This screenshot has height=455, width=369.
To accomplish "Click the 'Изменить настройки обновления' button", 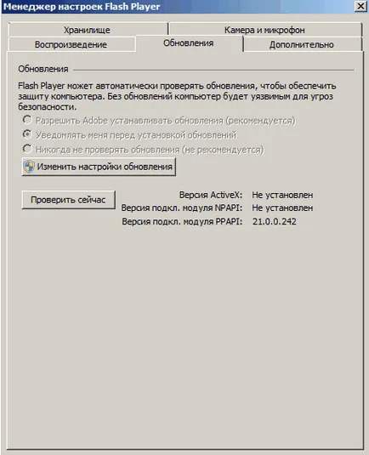I will [x=99, y=167].
